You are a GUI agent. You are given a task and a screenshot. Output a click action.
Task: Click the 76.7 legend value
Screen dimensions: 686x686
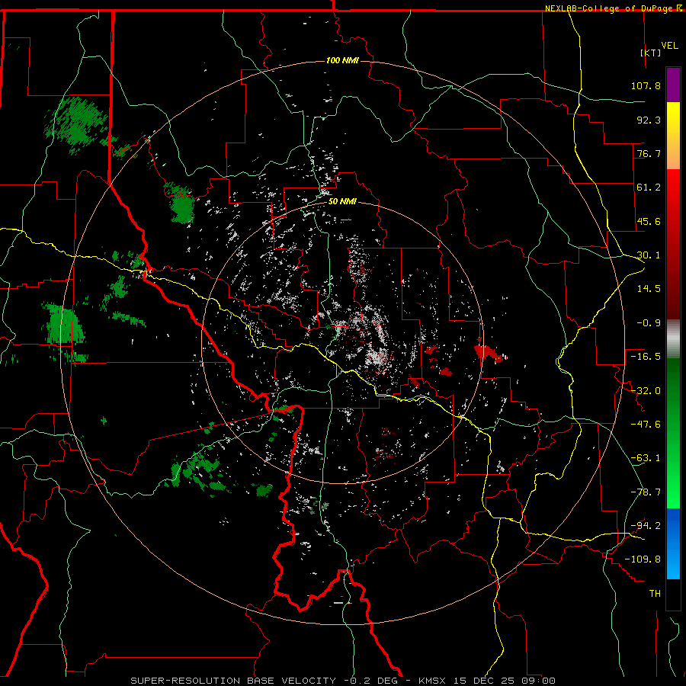point(649,153)
